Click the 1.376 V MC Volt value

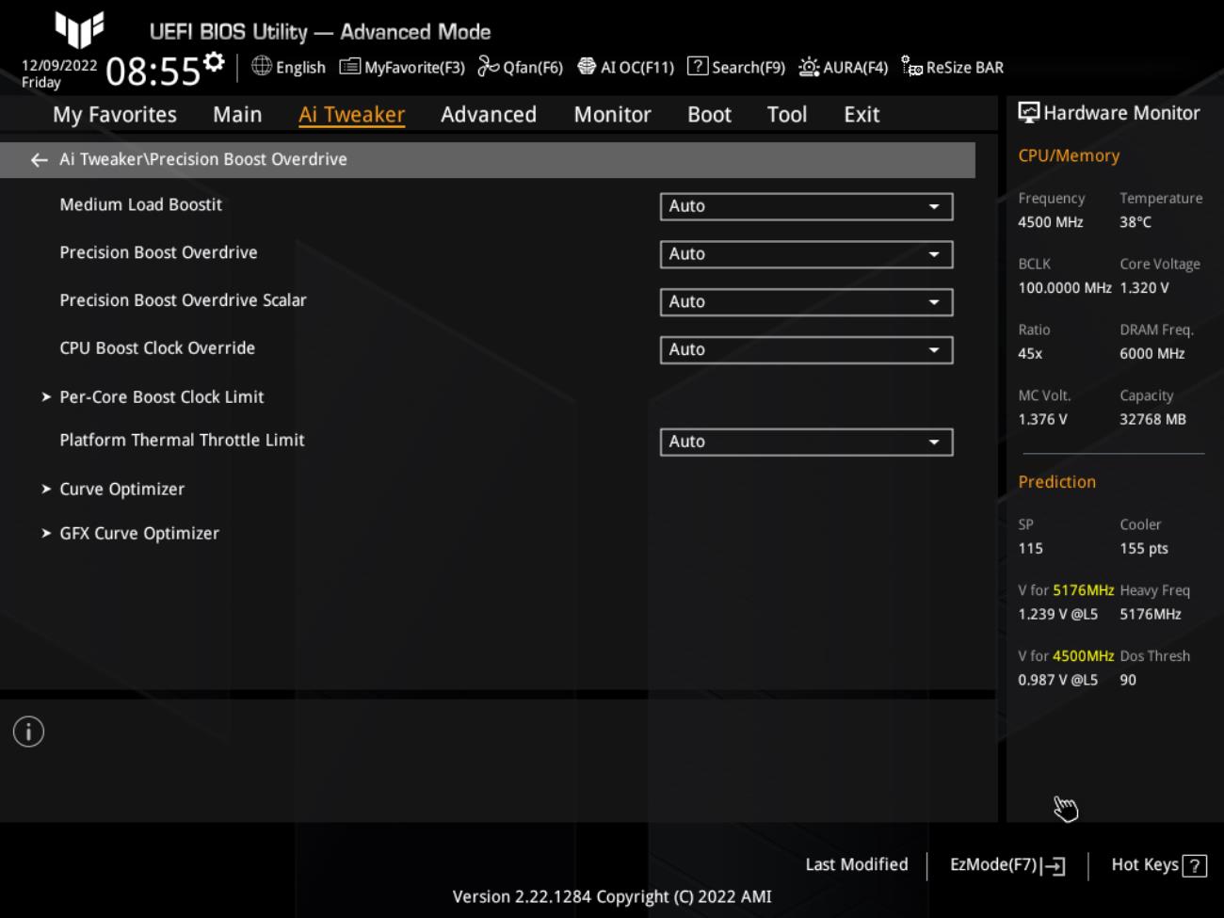pos(1042,420)
